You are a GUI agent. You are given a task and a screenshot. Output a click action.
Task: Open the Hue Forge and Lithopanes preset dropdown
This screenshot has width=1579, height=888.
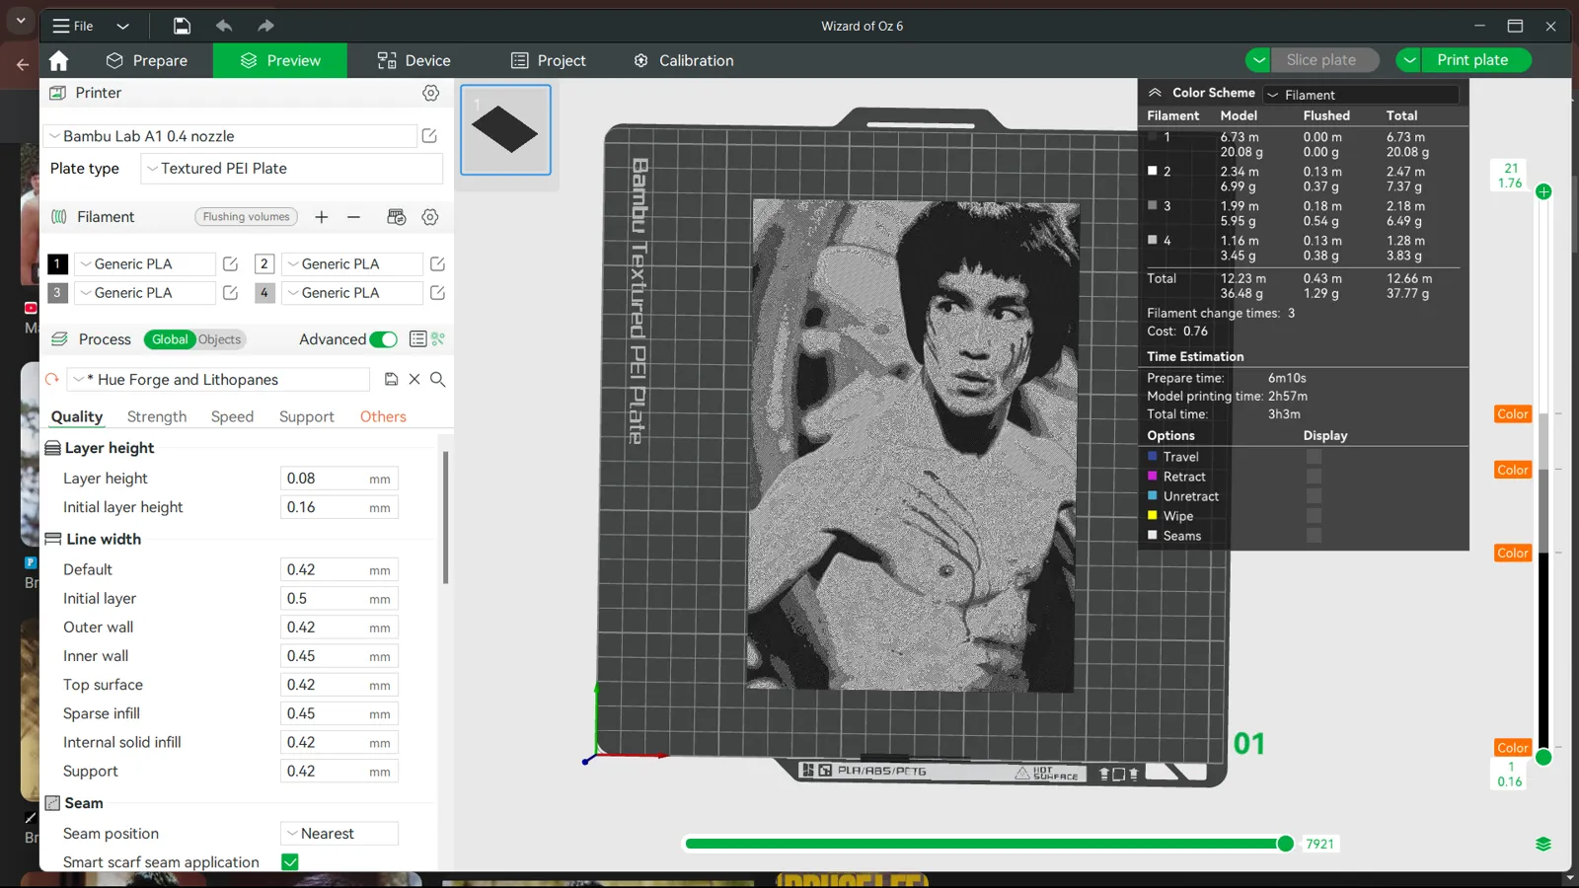[219, 380]
